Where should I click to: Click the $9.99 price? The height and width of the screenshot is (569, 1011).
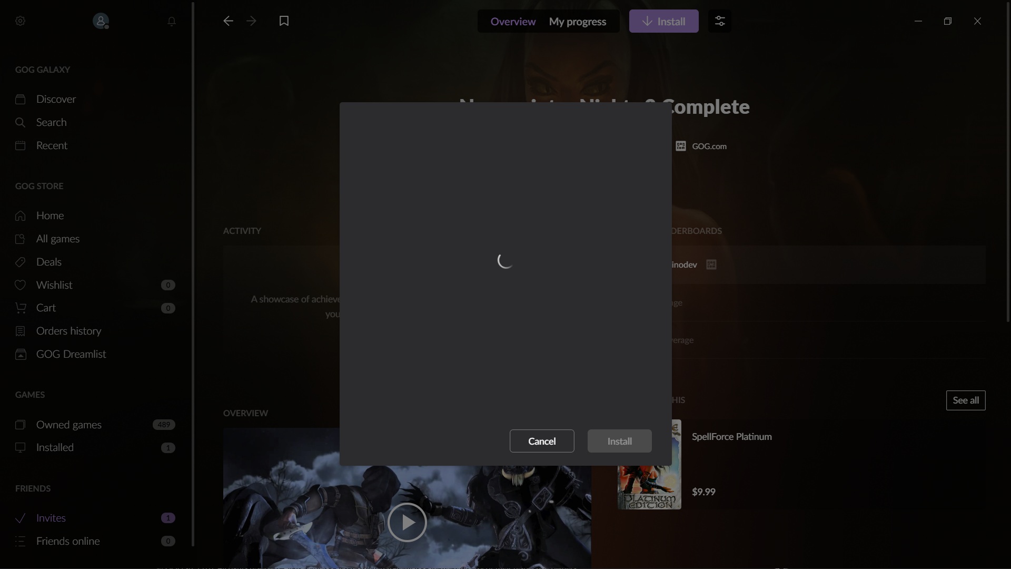point(703,492)
